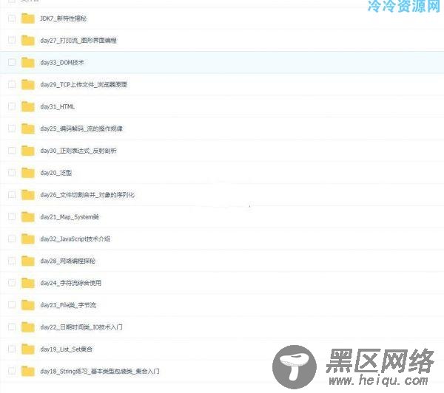The width and height of the screenshot is (444, 393).
Task: Tick the day24 字符流综合使用 checkbox
Action: (x=12, y=282)
